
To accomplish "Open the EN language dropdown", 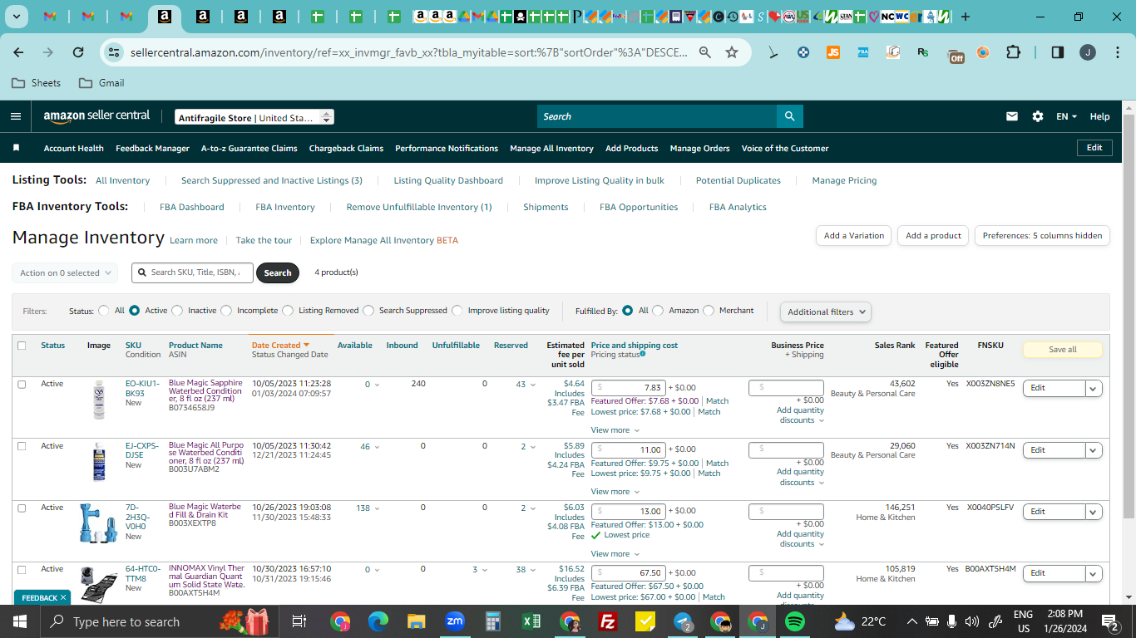I will tap(1066, 116).
